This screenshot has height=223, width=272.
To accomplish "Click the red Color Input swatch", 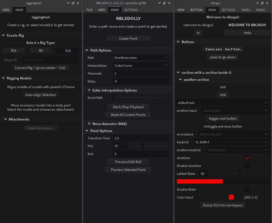I will (231, 197).
